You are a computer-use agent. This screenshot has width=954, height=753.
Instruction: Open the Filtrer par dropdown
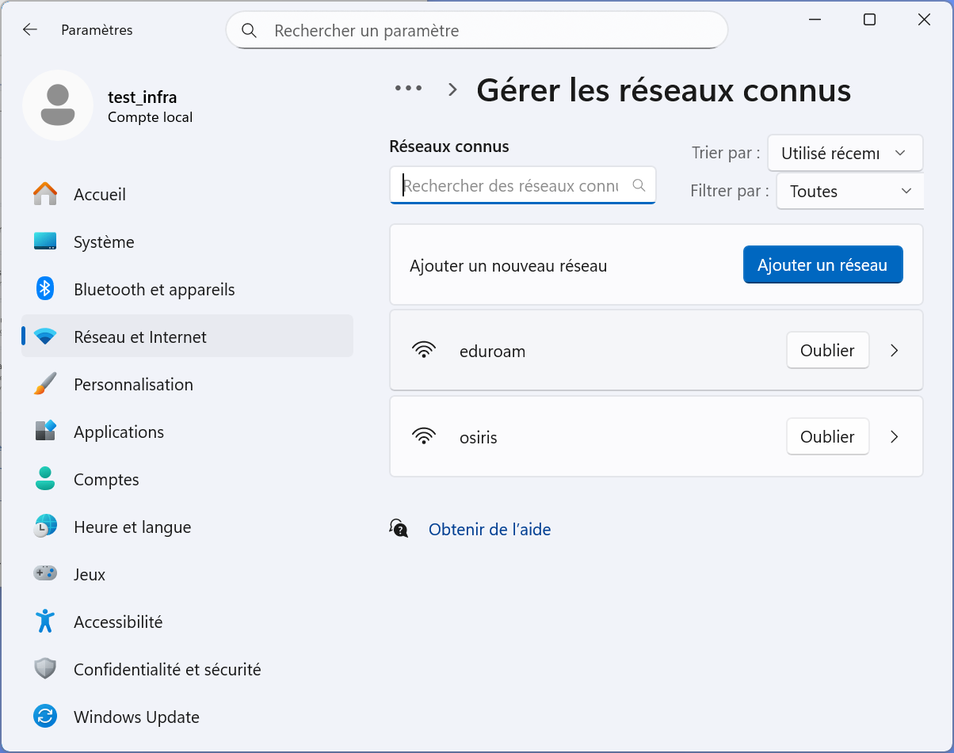[x=849, y=192]
